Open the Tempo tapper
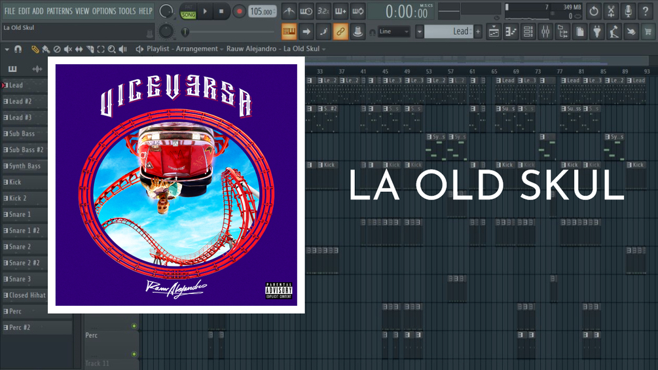The height and width of the screenshot is (370, 658). (614, 31)
